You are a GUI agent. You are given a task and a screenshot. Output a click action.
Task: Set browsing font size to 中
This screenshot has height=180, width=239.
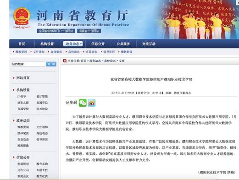click(157, 93)
